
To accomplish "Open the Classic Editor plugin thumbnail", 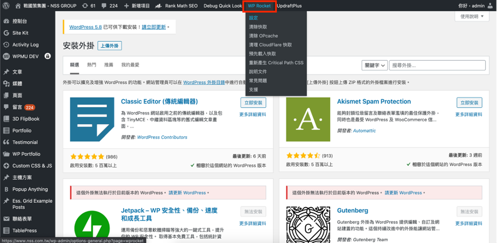I will coord(92,119).
